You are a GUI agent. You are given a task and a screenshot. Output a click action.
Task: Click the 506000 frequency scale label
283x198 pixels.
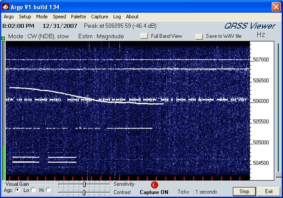[x=261, y=101]
